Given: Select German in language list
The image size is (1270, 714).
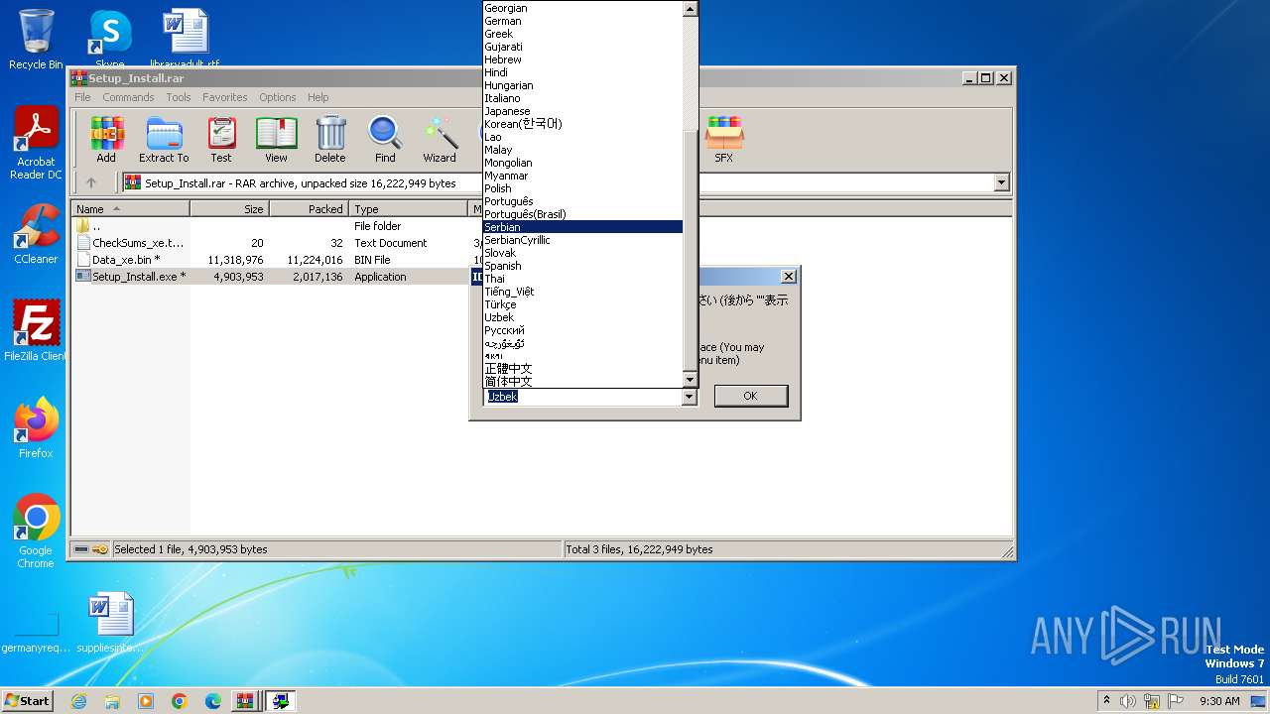Looking at the screenshot, I should tap(583, 21).
